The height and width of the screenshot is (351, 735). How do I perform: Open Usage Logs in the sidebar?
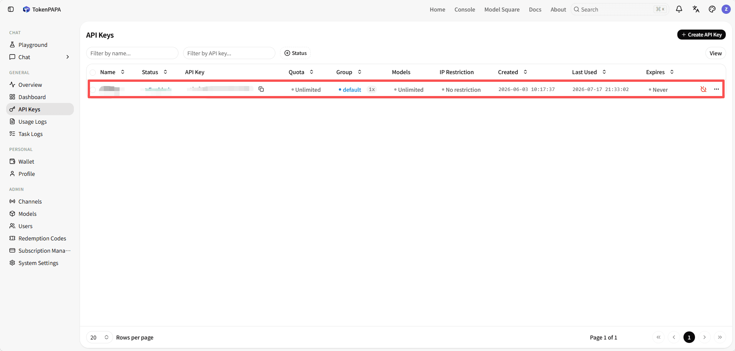(40, 122)
